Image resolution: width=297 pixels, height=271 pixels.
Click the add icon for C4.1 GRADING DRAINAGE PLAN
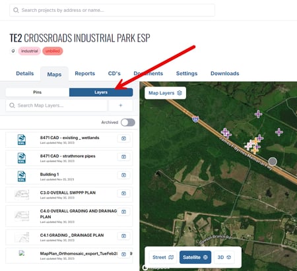coord(123,236)
